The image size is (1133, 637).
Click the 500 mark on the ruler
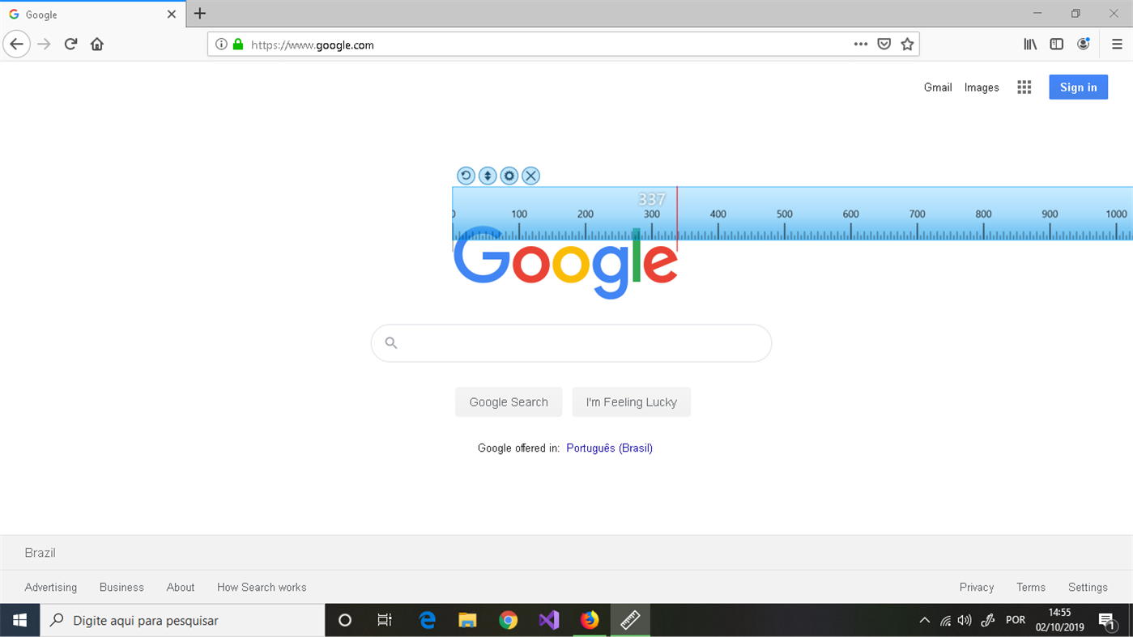coord(784,214)
